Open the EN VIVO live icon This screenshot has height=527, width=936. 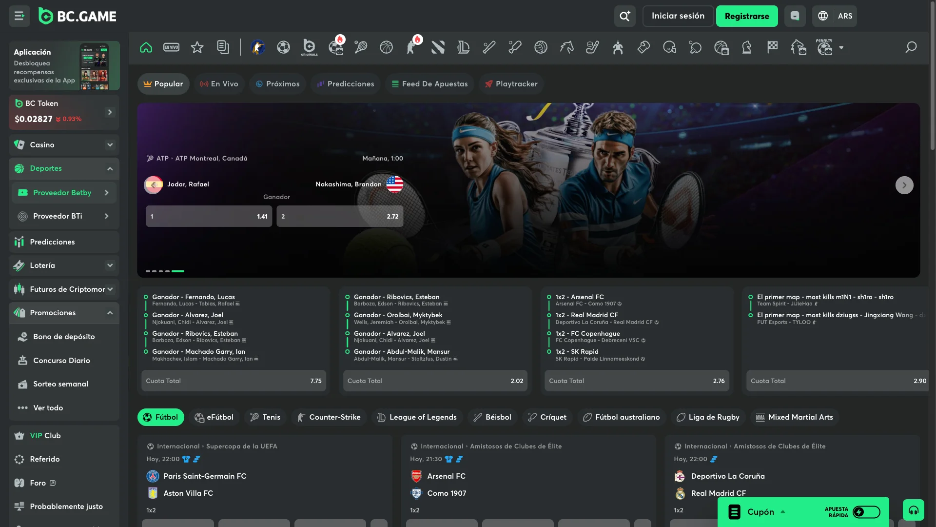point(171,47)
